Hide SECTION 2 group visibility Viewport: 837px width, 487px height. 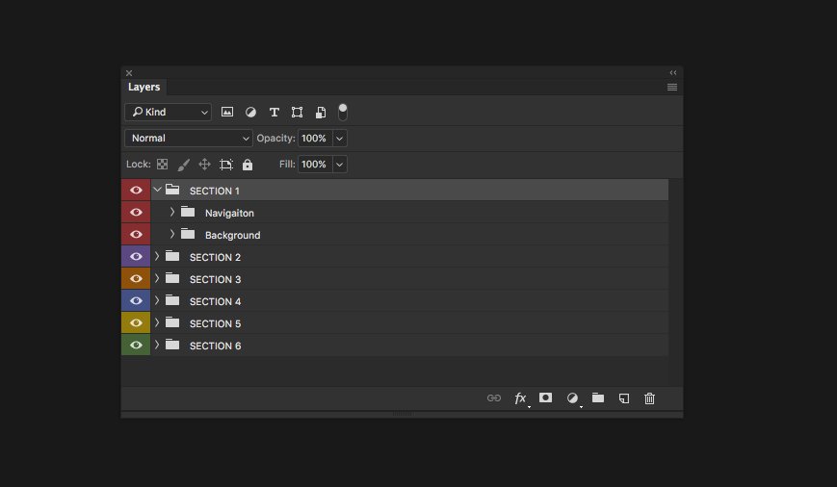136,257
